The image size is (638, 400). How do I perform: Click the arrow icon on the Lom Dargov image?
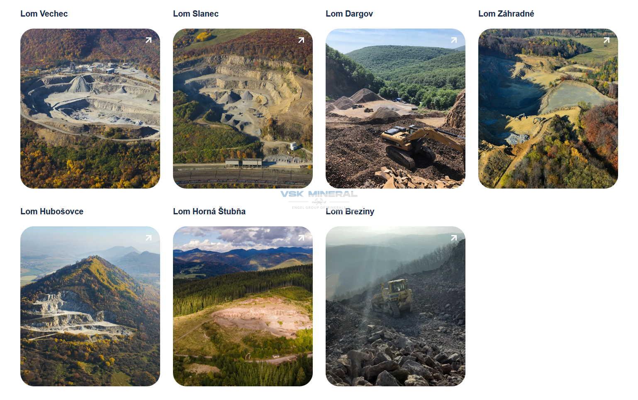point(454,40)
